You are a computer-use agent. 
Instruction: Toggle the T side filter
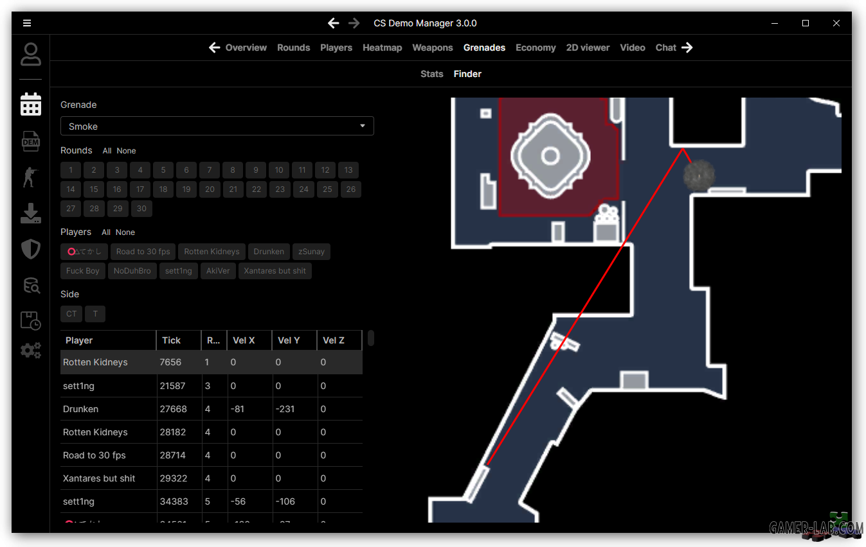(95, 314)
